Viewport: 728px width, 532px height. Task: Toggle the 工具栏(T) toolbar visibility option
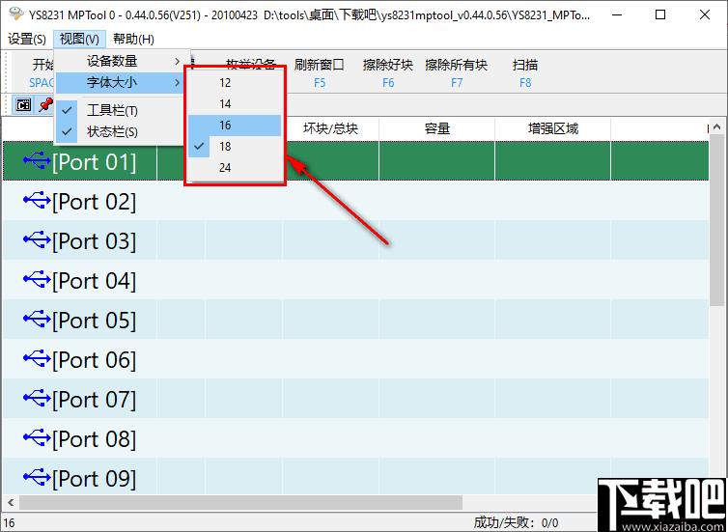click(120, 110)
